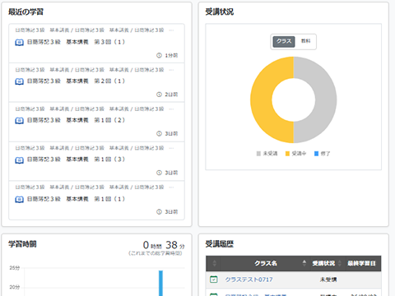The width and height of the screenshot is (395, 296).
Task: Click calendar icon next to クラステスト0717
Action: (214, 280)
